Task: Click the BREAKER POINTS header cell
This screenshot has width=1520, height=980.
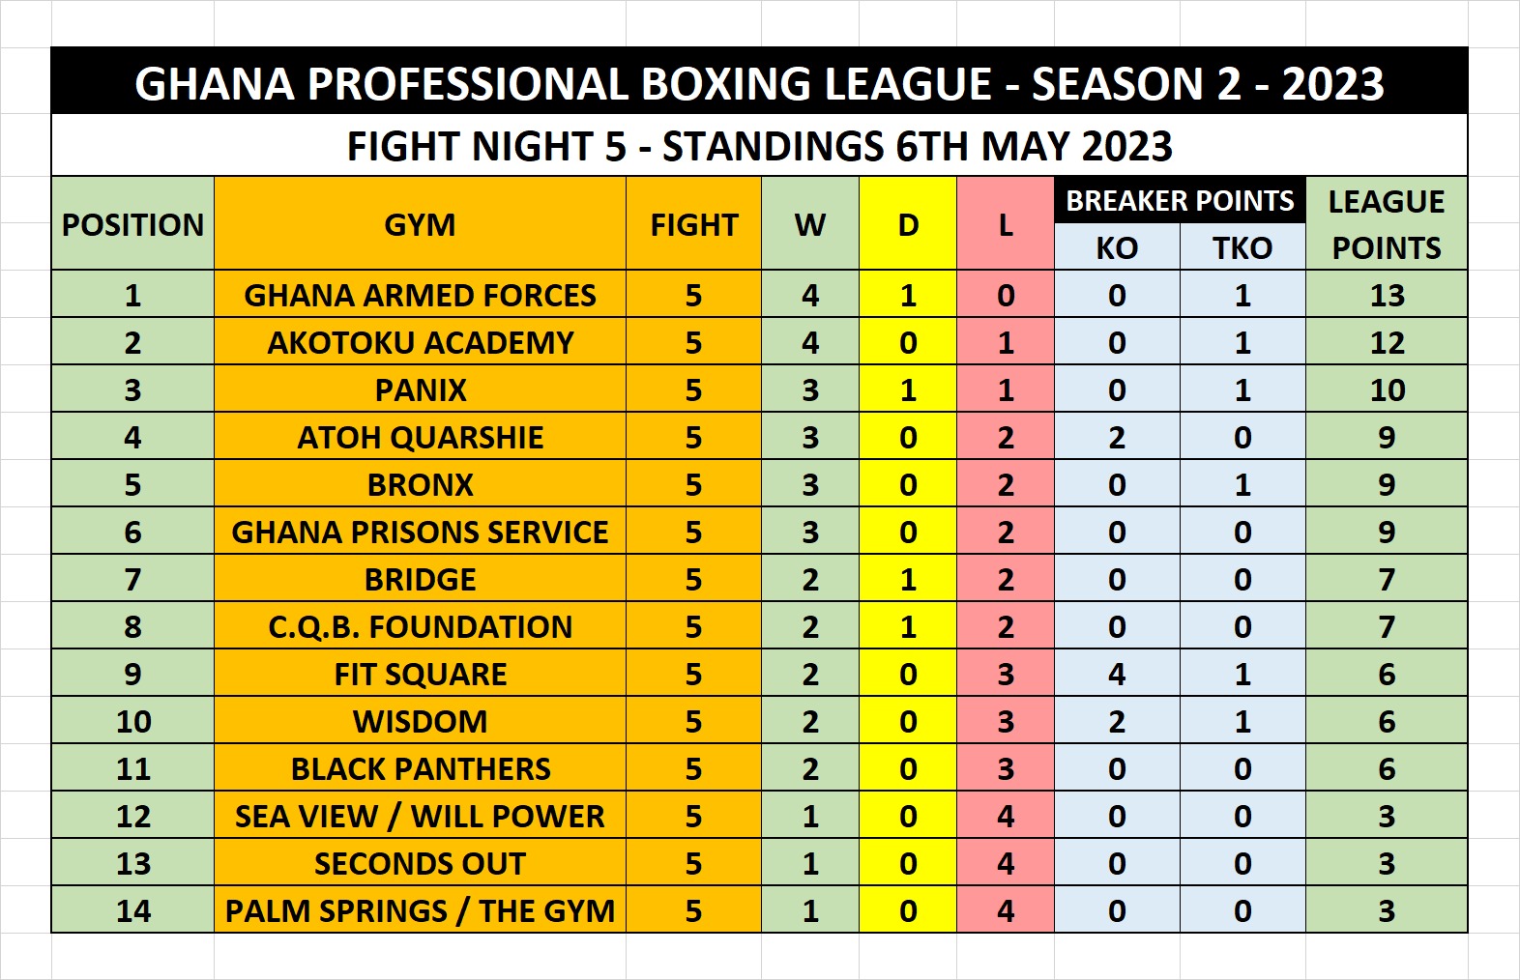Action: pyautogui.click(x=1179, y=201)
